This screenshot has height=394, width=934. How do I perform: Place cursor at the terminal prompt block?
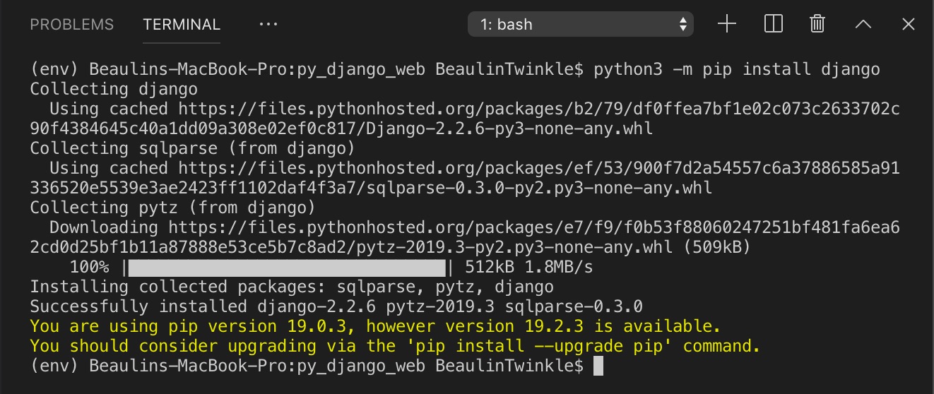point(598,366)
